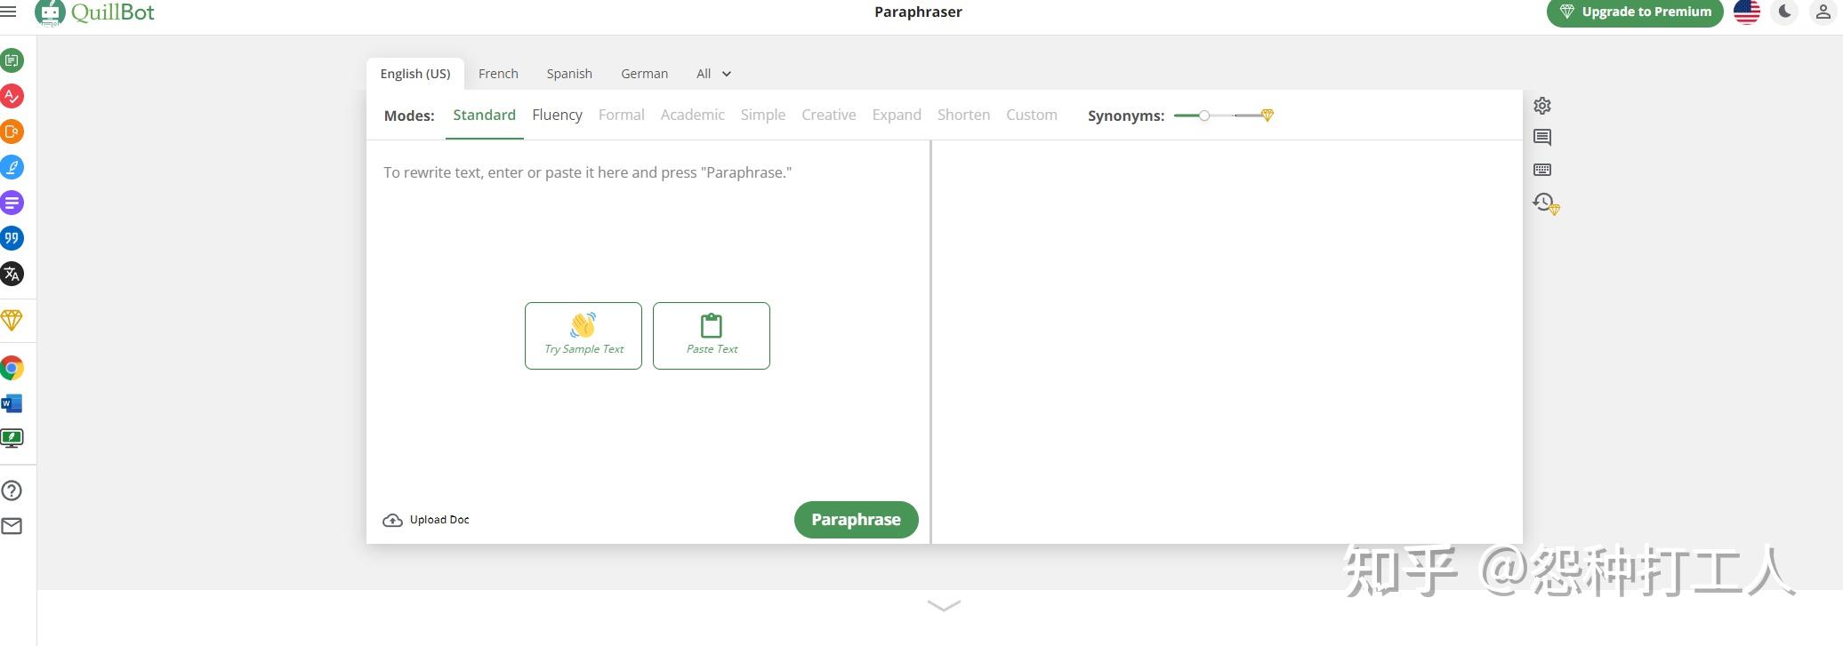
Task: Click Upgrade to Premium button
Action: tap(1635, 12)
